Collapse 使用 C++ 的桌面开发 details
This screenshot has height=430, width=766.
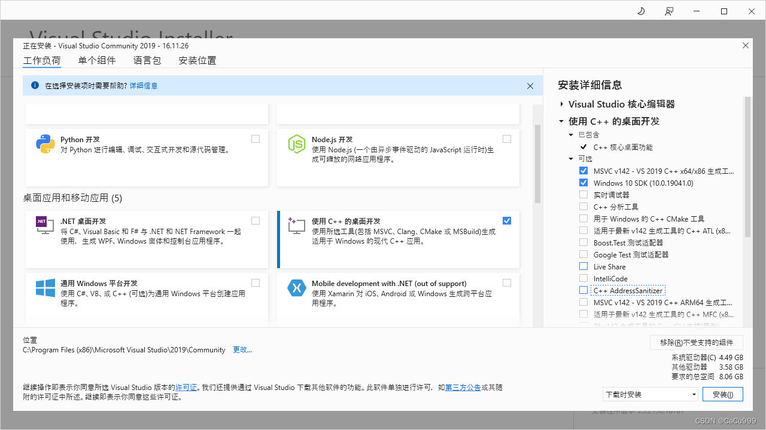point(561,121)
